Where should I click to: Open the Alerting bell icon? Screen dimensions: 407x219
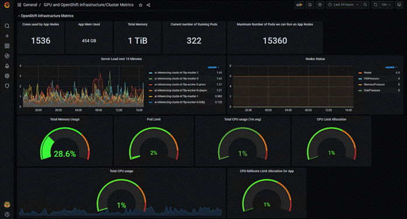point(7,66)
